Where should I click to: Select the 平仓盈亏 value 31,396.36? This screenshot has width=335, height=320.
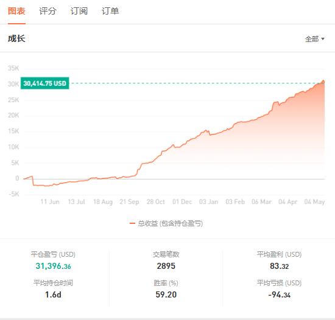53,266
